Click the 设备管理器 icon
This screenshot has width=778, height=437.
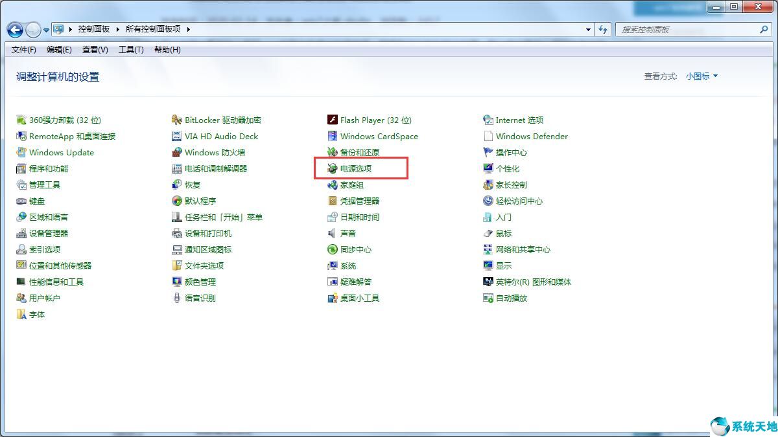tap(21, 233)
